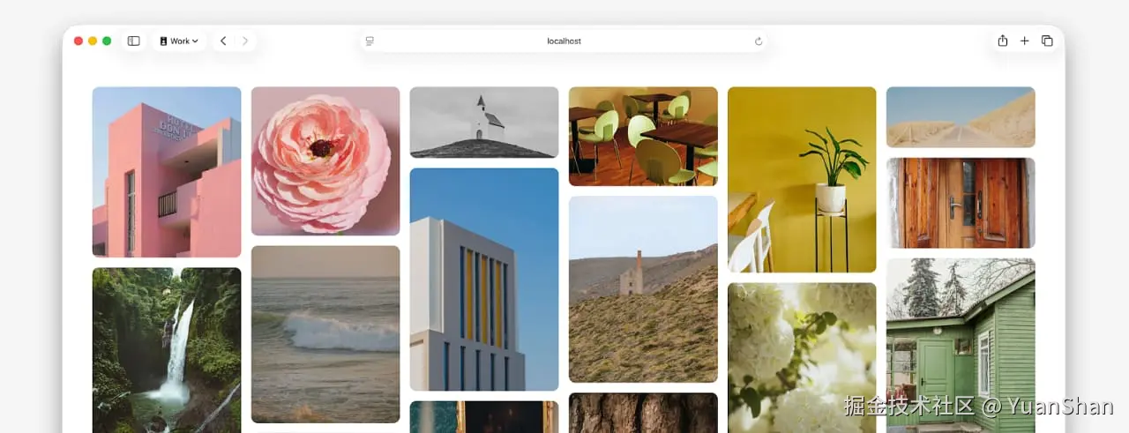The height and width of the screenshot is (433, 1129).
Task: Open the grayscale hilltop chapel photo
Action: click(484, 123)
